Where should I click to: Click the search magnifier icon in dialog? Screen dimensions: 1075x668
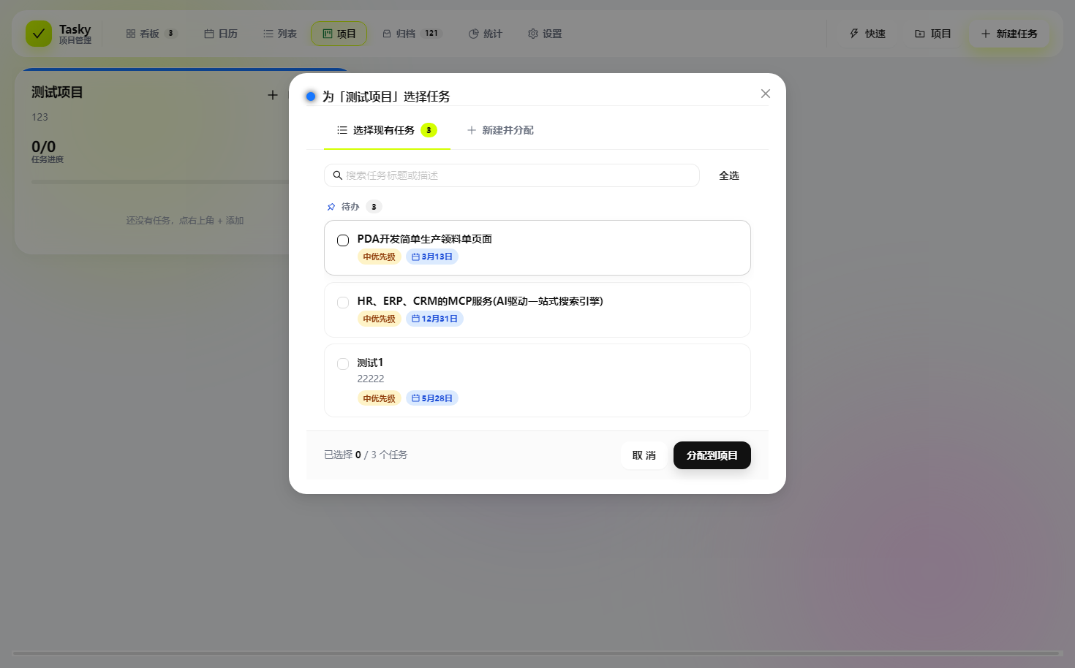(x=338, y=175)
